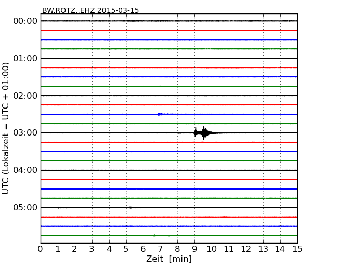Click the x-axis tick label 4
The width and height of the screenshot is (338, 270).
[109, 249]
